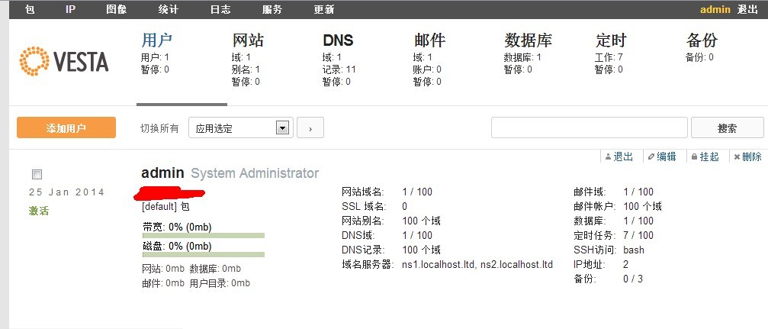Open the 服务 menu in the top bar
Viewport: 768px width, 329px height.
[x=272, y=9]
